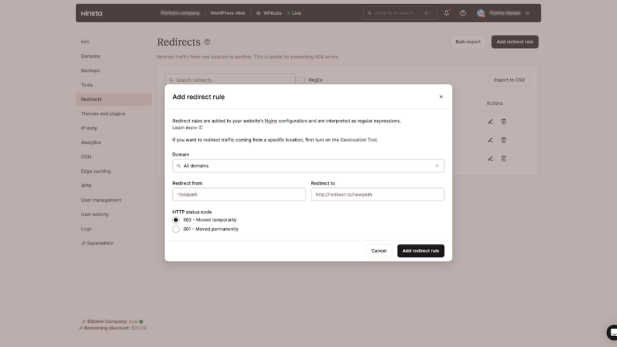Edit the second redirect rule
617x347 pixels.
coord(490,140)
